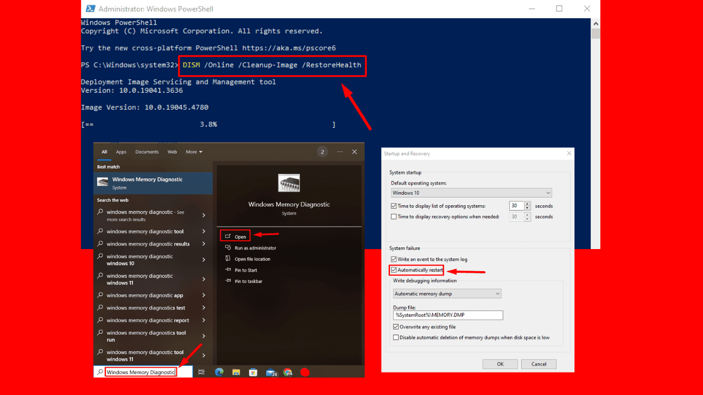Enable 'Time to display recovery options when needed'
This screenshot has width=703, height=395.
[x=394, y=217]
